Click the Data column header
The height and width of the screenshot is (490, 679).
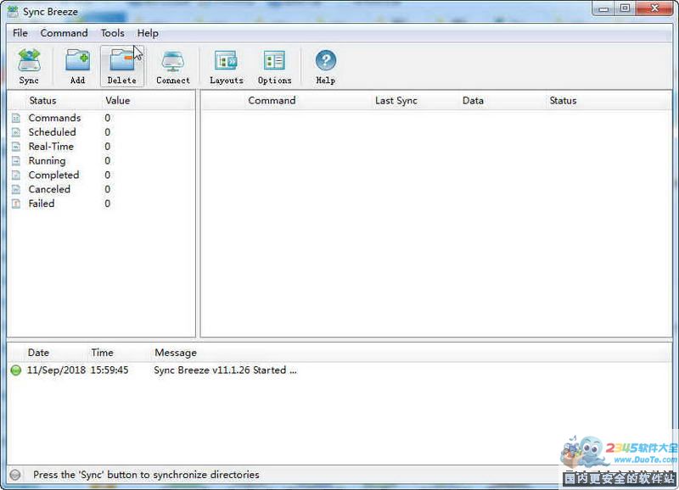coord(473,100)
